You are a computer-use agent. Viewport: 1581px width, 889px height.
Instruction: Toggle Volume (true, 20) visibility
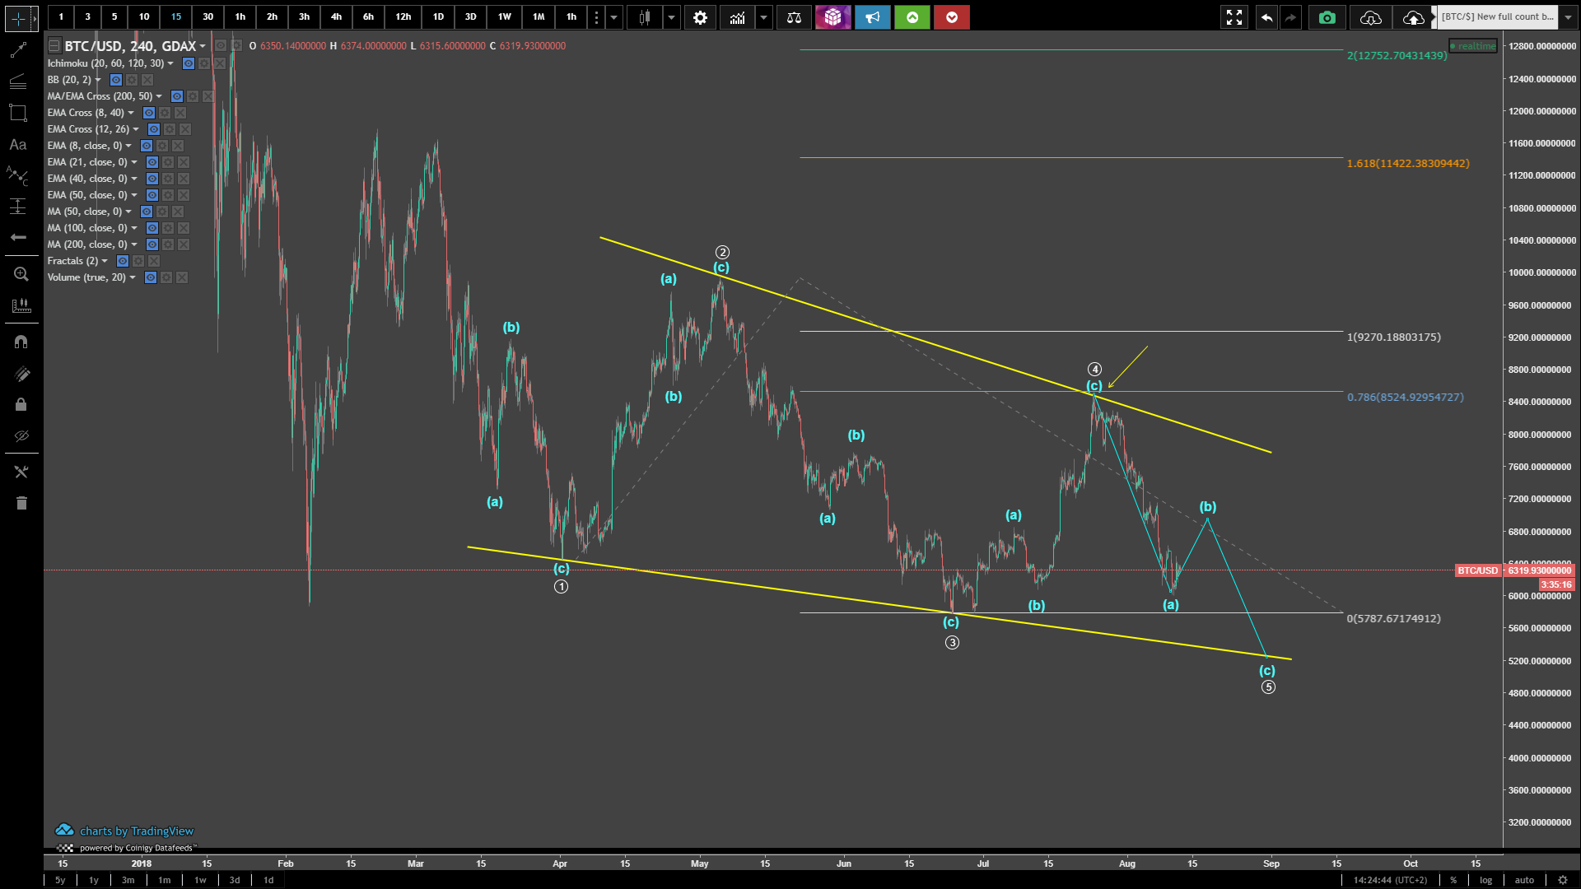pyautogui.click(x=151, y=277)
